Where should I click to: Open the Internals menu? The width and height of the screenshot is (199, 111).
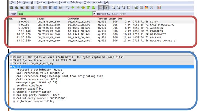[97, 2]
